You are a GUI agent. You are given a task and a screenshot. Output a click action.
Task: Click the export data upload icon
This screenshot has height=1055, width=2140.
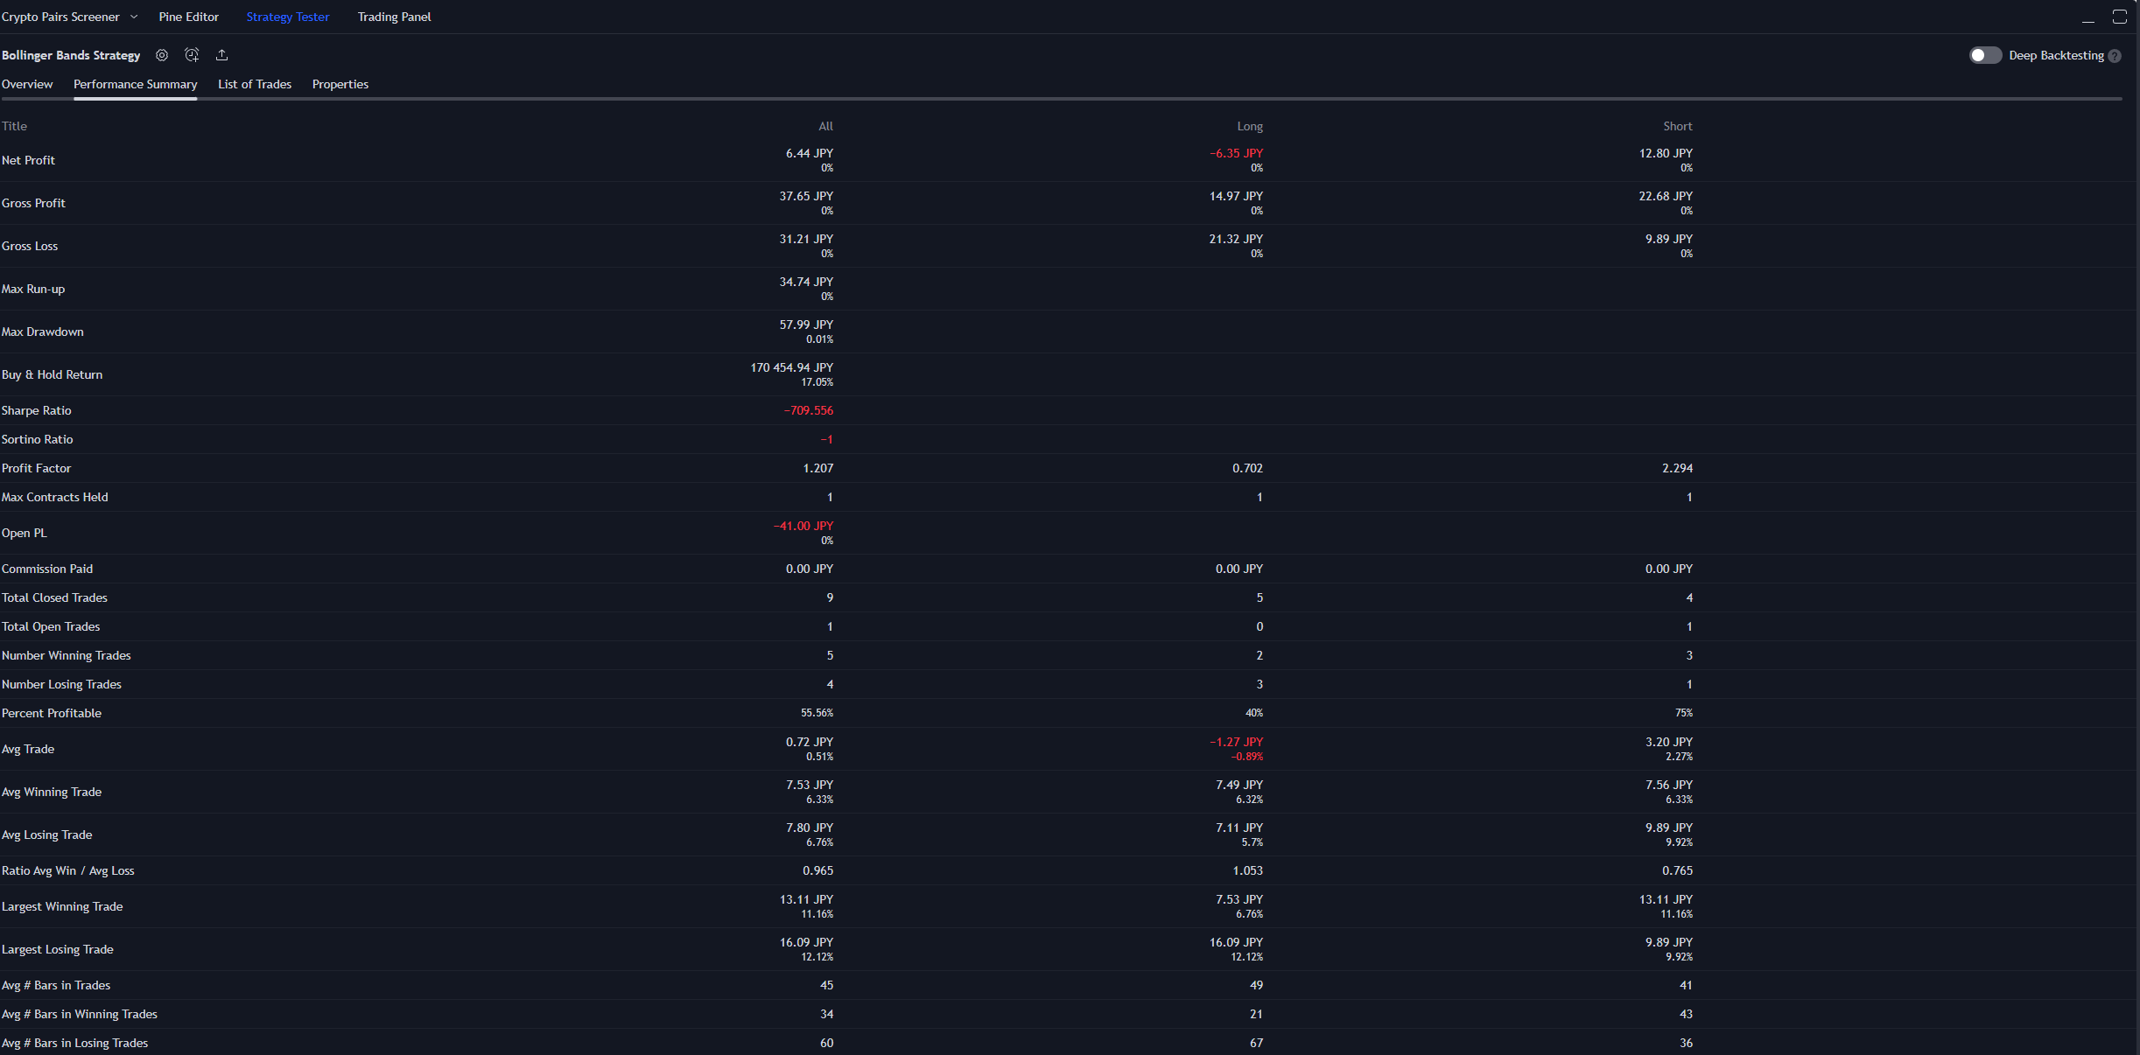point(222,55)
